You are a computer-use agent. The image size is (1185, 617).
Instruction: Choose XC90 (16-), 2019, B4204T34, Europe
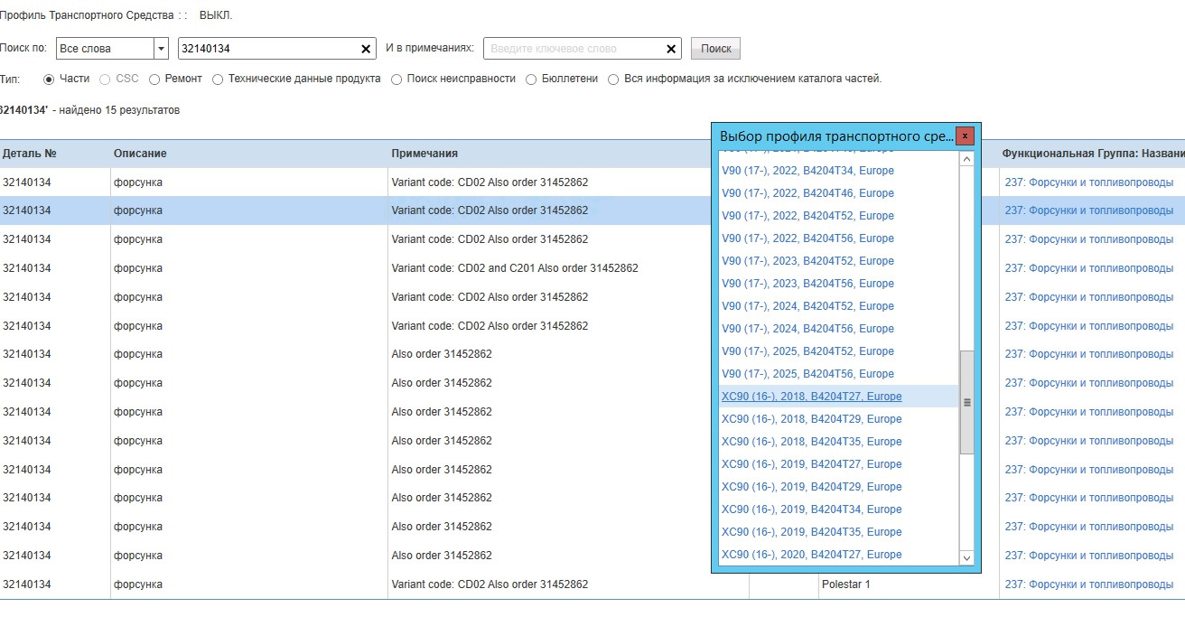coord(811,509)
